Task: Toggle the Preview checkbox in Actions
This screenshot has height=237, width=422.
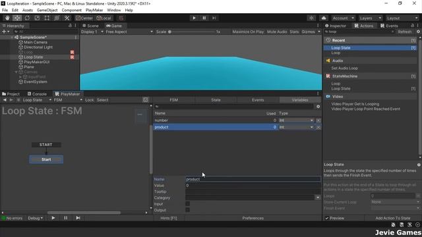Action: tap(327, 218)
